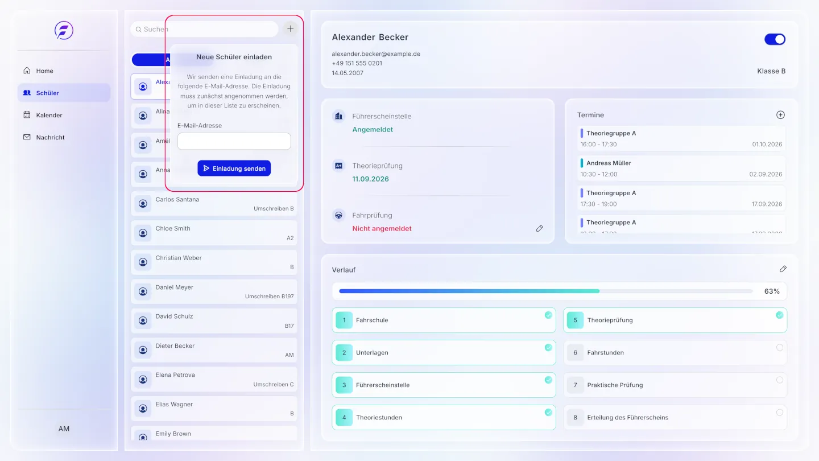Image resolution: width=819 pixels, height=461 pixels.
Task: Mark the Praktische Prüfung step as complete
Action: (x=780, y=380)
